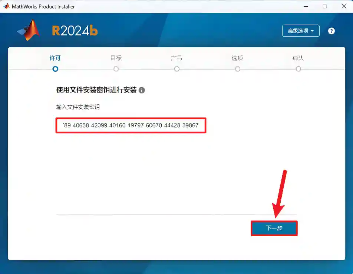Image resolution: width=353 pixels, height=274 pixels.
Task: Select the 选项 step label
Action: (x=237, y=58)
